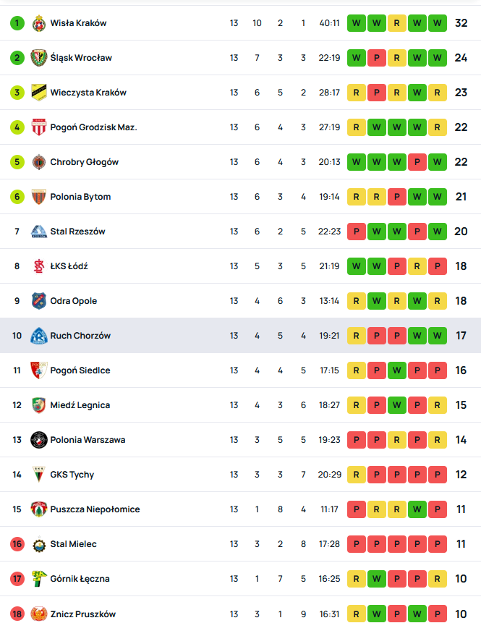Click the Śląsk Wrocław team logo
481x623 pixels.
click(x=39, y=58)
